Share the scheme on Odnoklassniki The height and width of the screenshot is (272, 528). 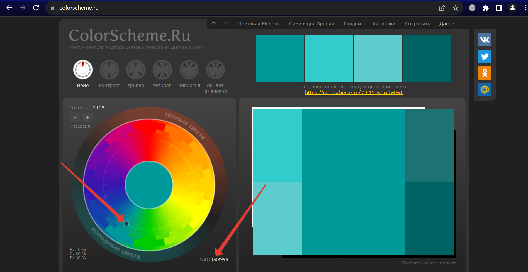[485, 73]
